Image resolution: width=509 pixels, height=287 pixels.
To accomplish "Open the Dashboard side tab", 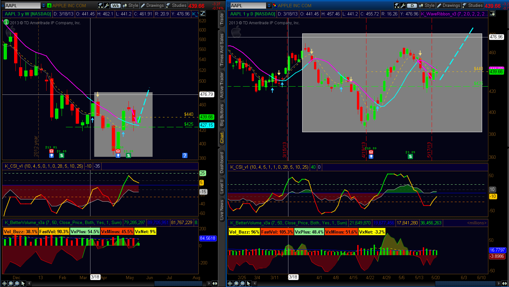I will click(x=222, y=162).
